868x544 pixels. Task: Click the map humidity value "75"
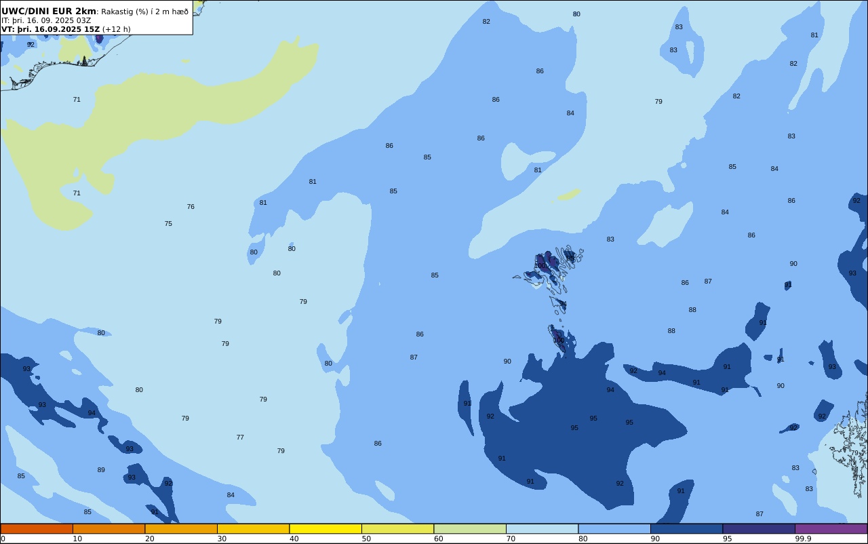pyautogui.click(x=168, y=224)
